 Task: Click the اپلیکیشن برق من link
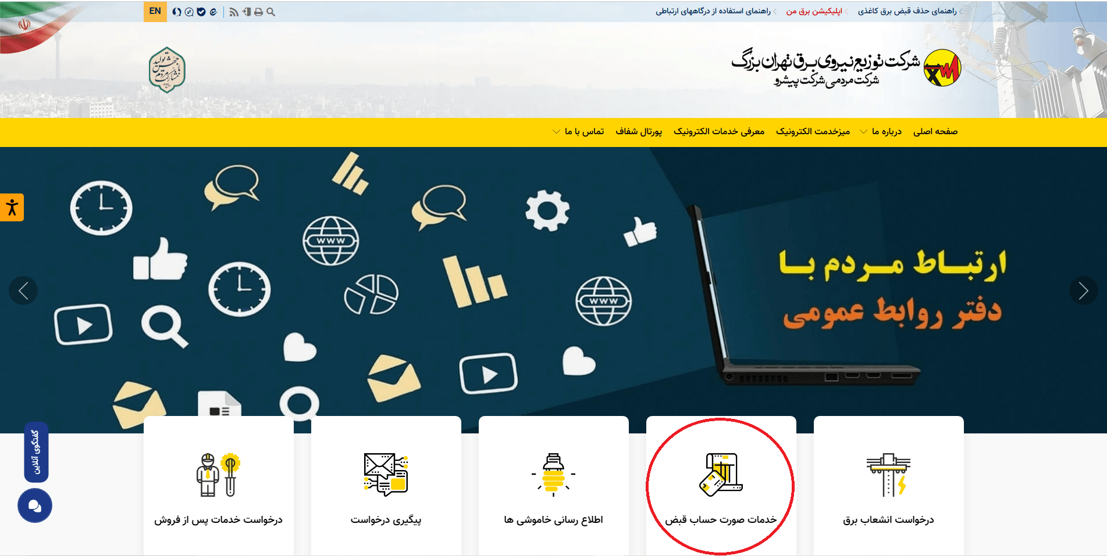pyautogui.click(x=814, y=11)
